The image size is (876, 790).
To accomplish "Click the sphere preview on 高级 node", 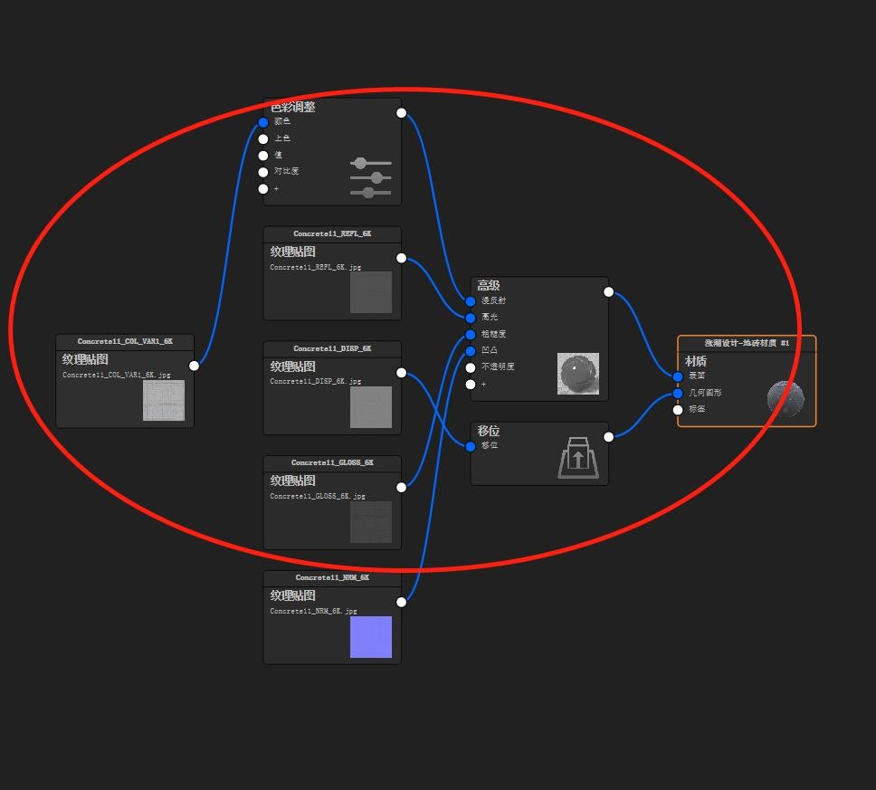I will (578, 373).
